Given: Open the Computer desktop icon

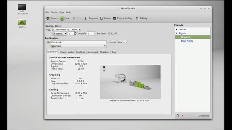Looking at the screenshot, I should point(22,9).
